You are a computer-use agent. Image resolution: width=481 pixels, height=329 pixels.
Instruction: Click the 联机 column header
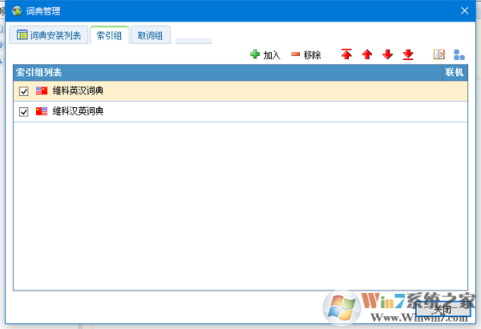coord(455,72)
